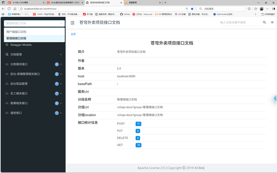Click the cloud icon beside 通用借口
The height and width of the screenshot is (173, 277).
coord(7,113)
